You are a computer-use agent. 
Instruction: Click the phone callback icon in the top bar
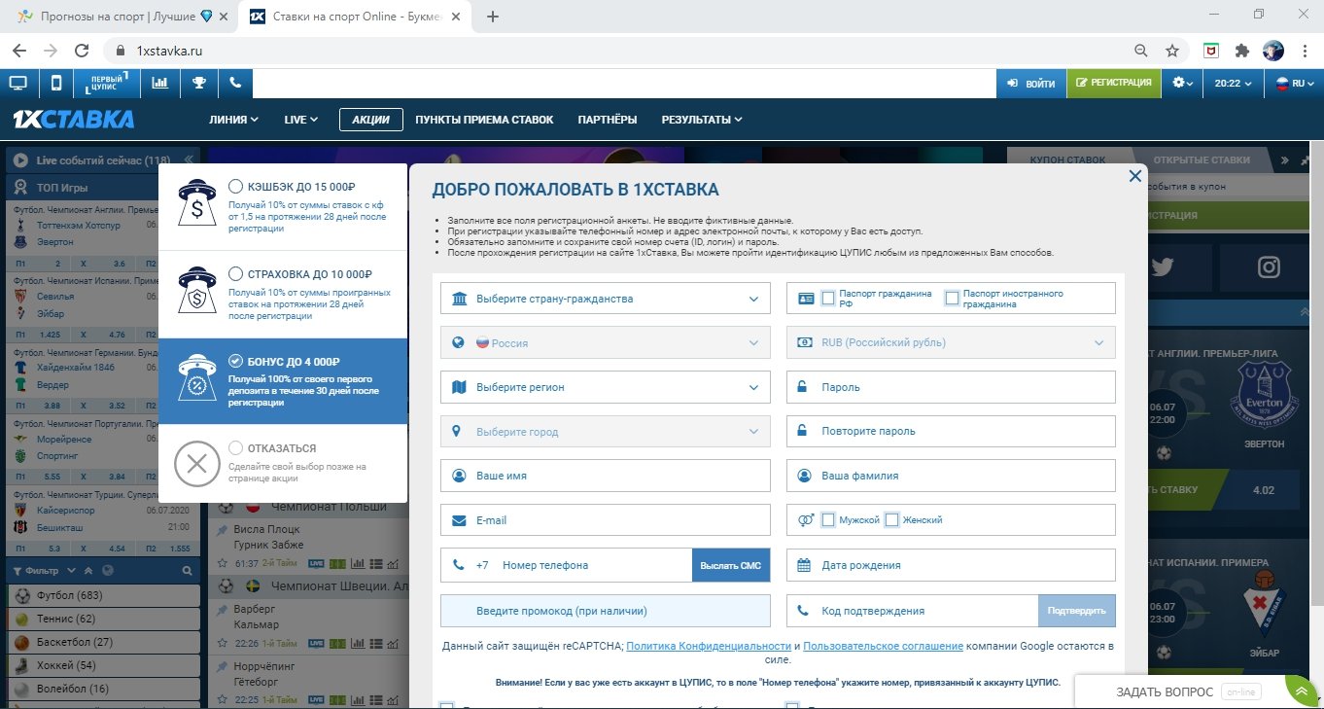(x=235, y=83)
